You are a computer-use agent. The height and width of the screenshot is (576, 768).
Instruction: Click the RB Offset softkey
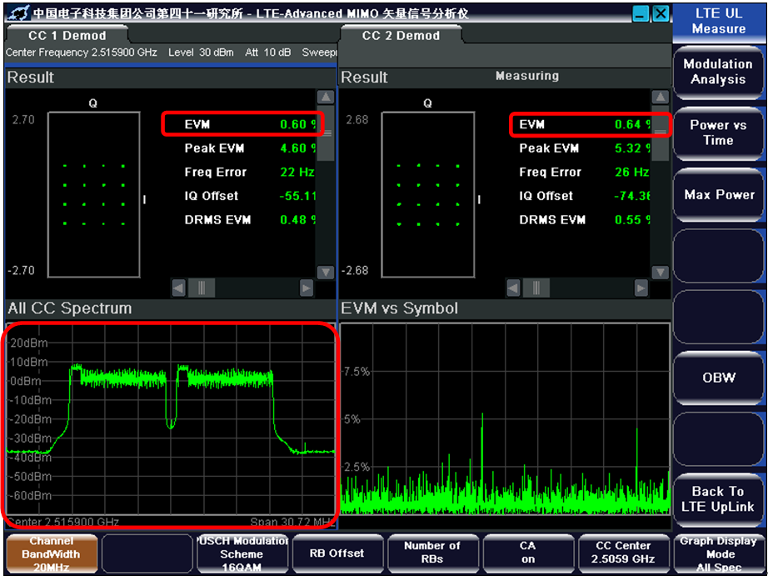(x=337, y=553)
